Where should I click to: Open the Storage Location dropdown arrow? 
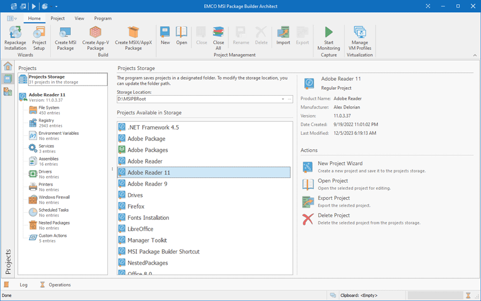[283, 99]
